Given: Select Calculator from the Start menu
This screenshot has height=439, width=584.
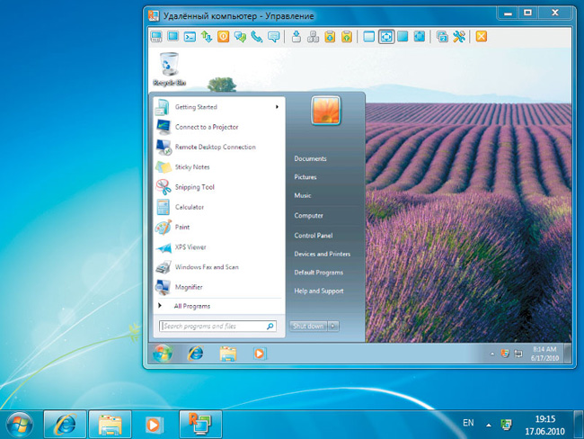Looking at the screenshot, I should tap(189, 207).
